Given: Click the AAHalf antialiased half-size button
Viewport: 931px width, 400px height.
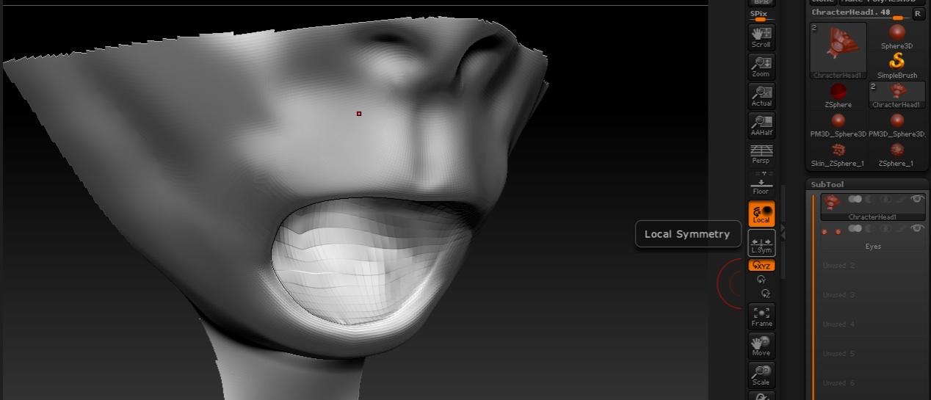Looking at the screenshot, I should [x=761, y=126].
